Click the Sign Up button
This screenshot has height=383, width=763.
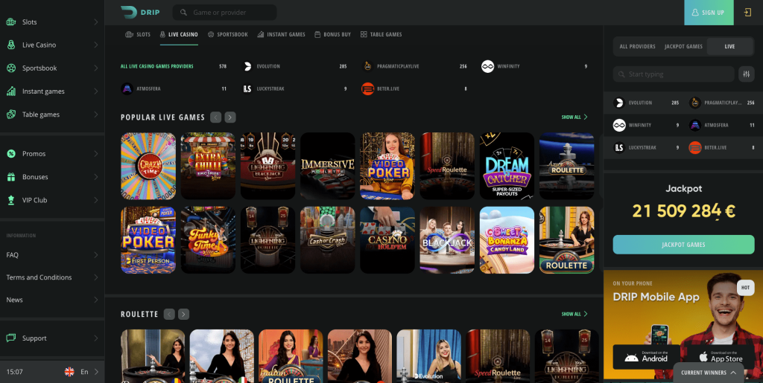[x=708, y=13]
